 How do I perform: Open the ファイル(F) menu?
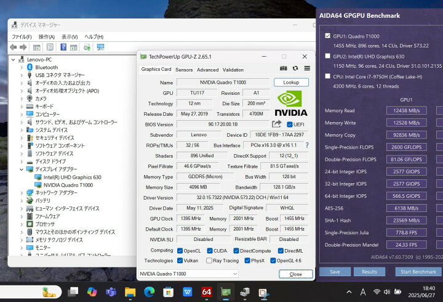[x=22, y=37]
